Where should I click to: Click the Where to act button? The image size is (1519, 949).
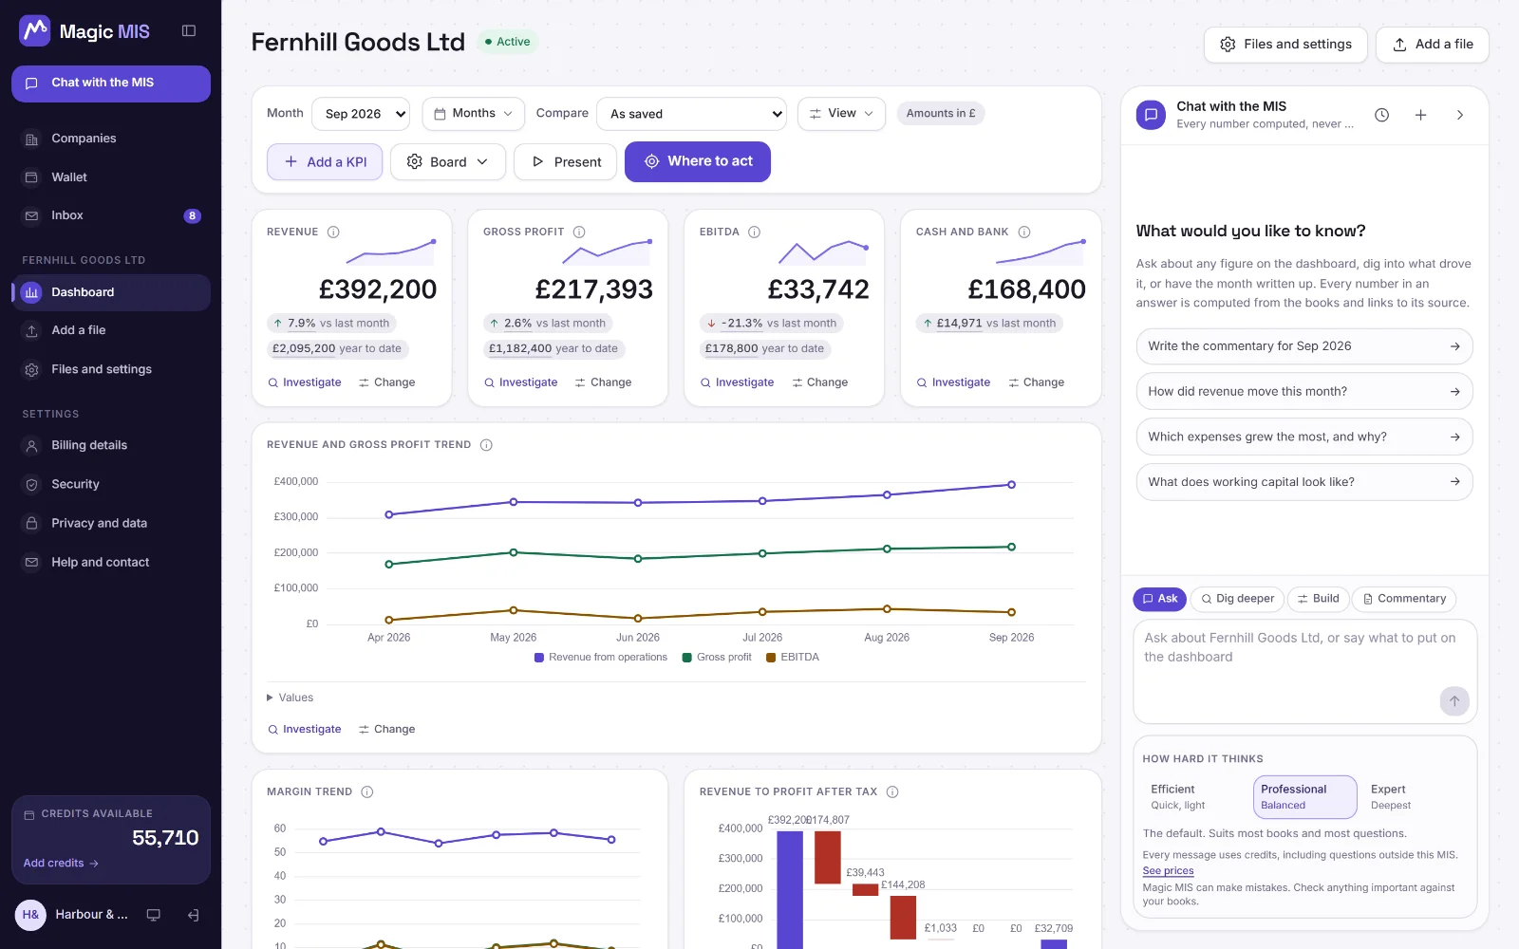(698, 161)
